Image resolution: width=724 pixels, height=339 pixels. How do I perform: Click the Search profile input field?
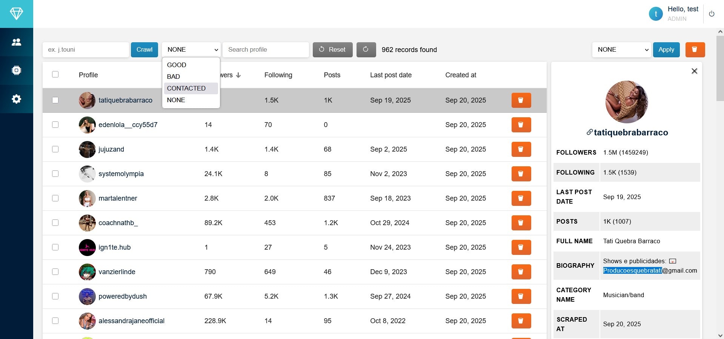(x=266, y=49)
